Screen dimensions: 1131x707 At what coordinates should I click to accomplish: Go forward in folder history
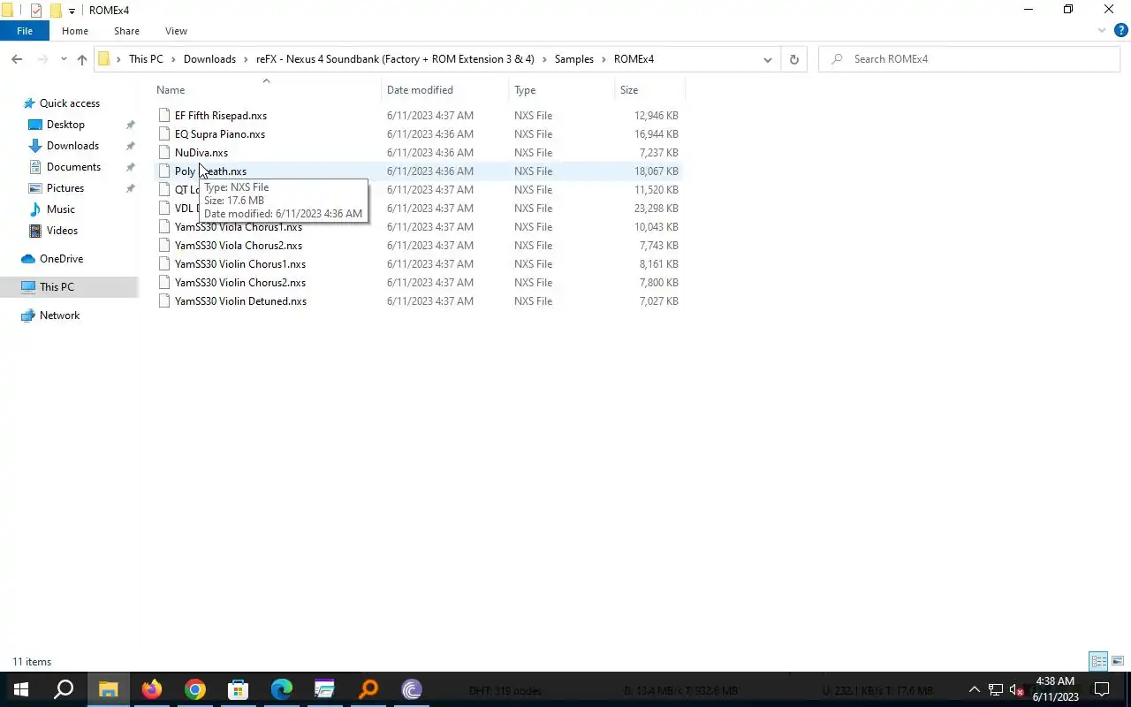42,59
